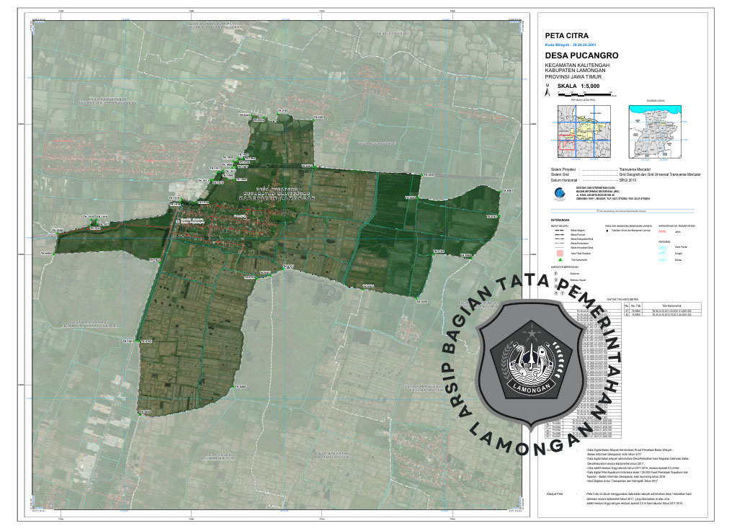The height and width of the screenshot is (531, 737).
Task: Click the PETA CITRA heading
Action: tap(566, 35)
